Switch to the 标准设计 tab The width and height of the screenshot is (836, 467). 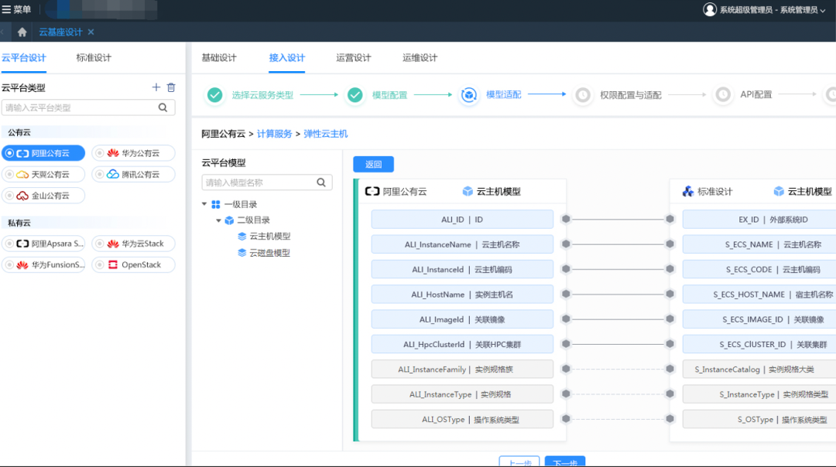pos(94,57)
